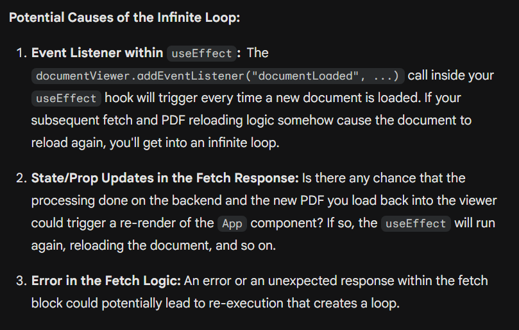Click the App inline code chip
Screen dimensions: 519x330
click(x=232, y=223)
